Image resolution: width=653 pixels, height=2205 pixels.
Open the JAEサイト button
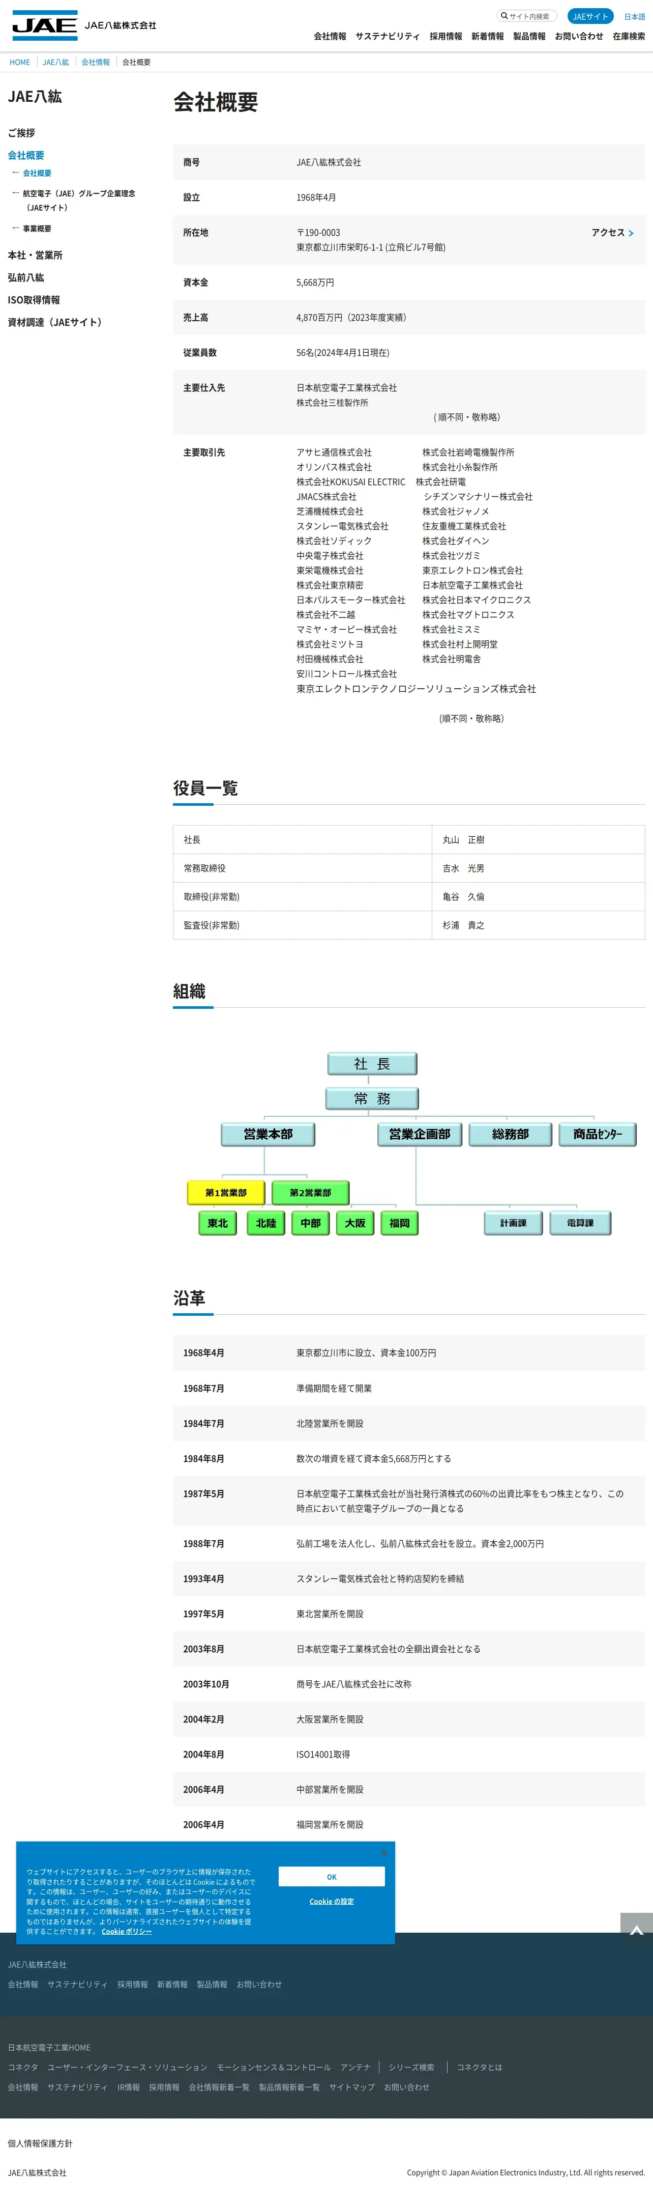(590, 16)
